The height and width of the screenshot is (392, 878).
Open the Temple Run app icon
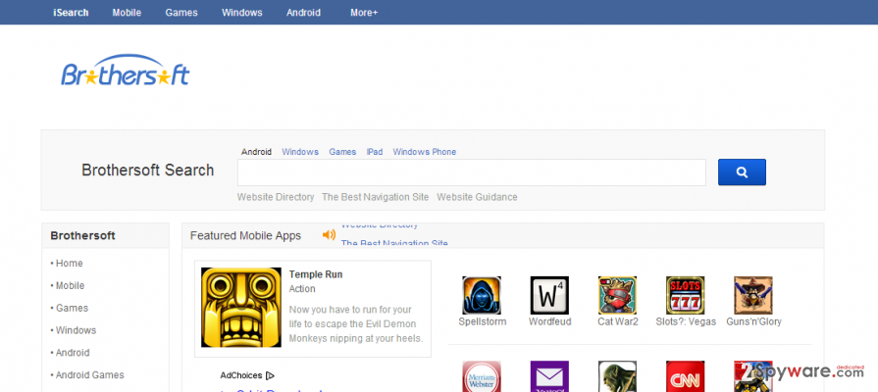click(x=241, y=307)
